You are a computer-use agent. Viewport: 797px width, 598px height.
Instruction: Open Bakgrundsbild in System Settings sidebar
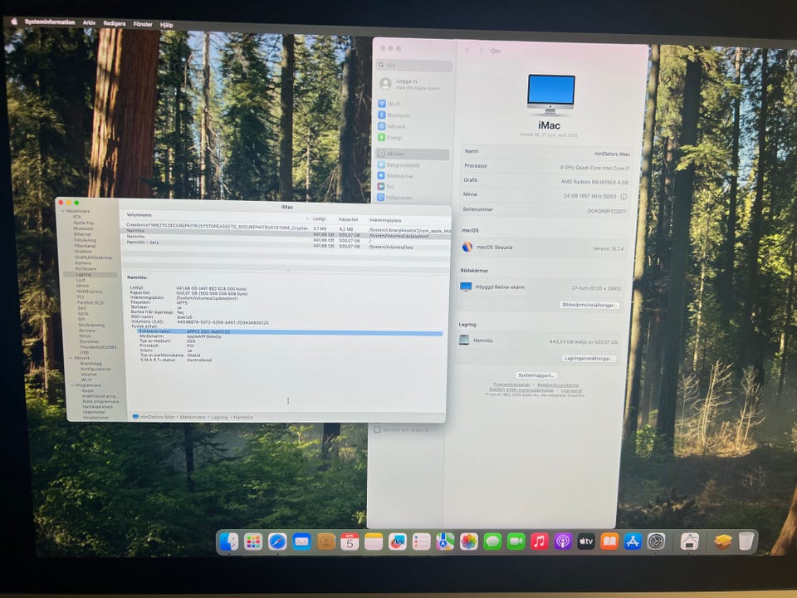pyautogui.click(x=398, y=165)
